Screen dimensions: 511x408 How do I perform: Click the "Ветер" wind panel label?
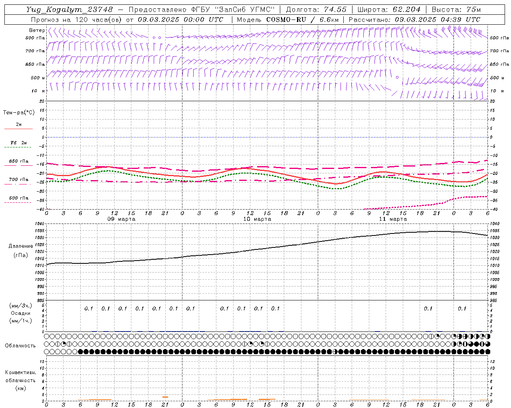tap(37, 30)
